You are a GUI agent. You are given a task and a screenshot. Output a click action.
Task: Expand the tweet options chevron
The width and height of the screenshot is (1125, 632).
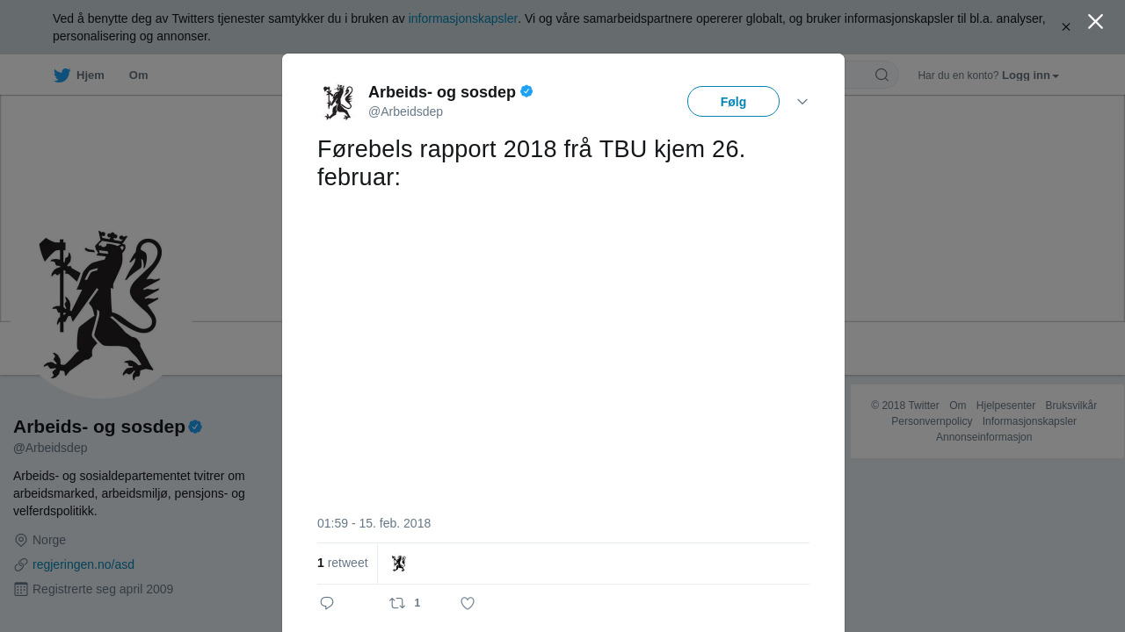tap(802, 102)
